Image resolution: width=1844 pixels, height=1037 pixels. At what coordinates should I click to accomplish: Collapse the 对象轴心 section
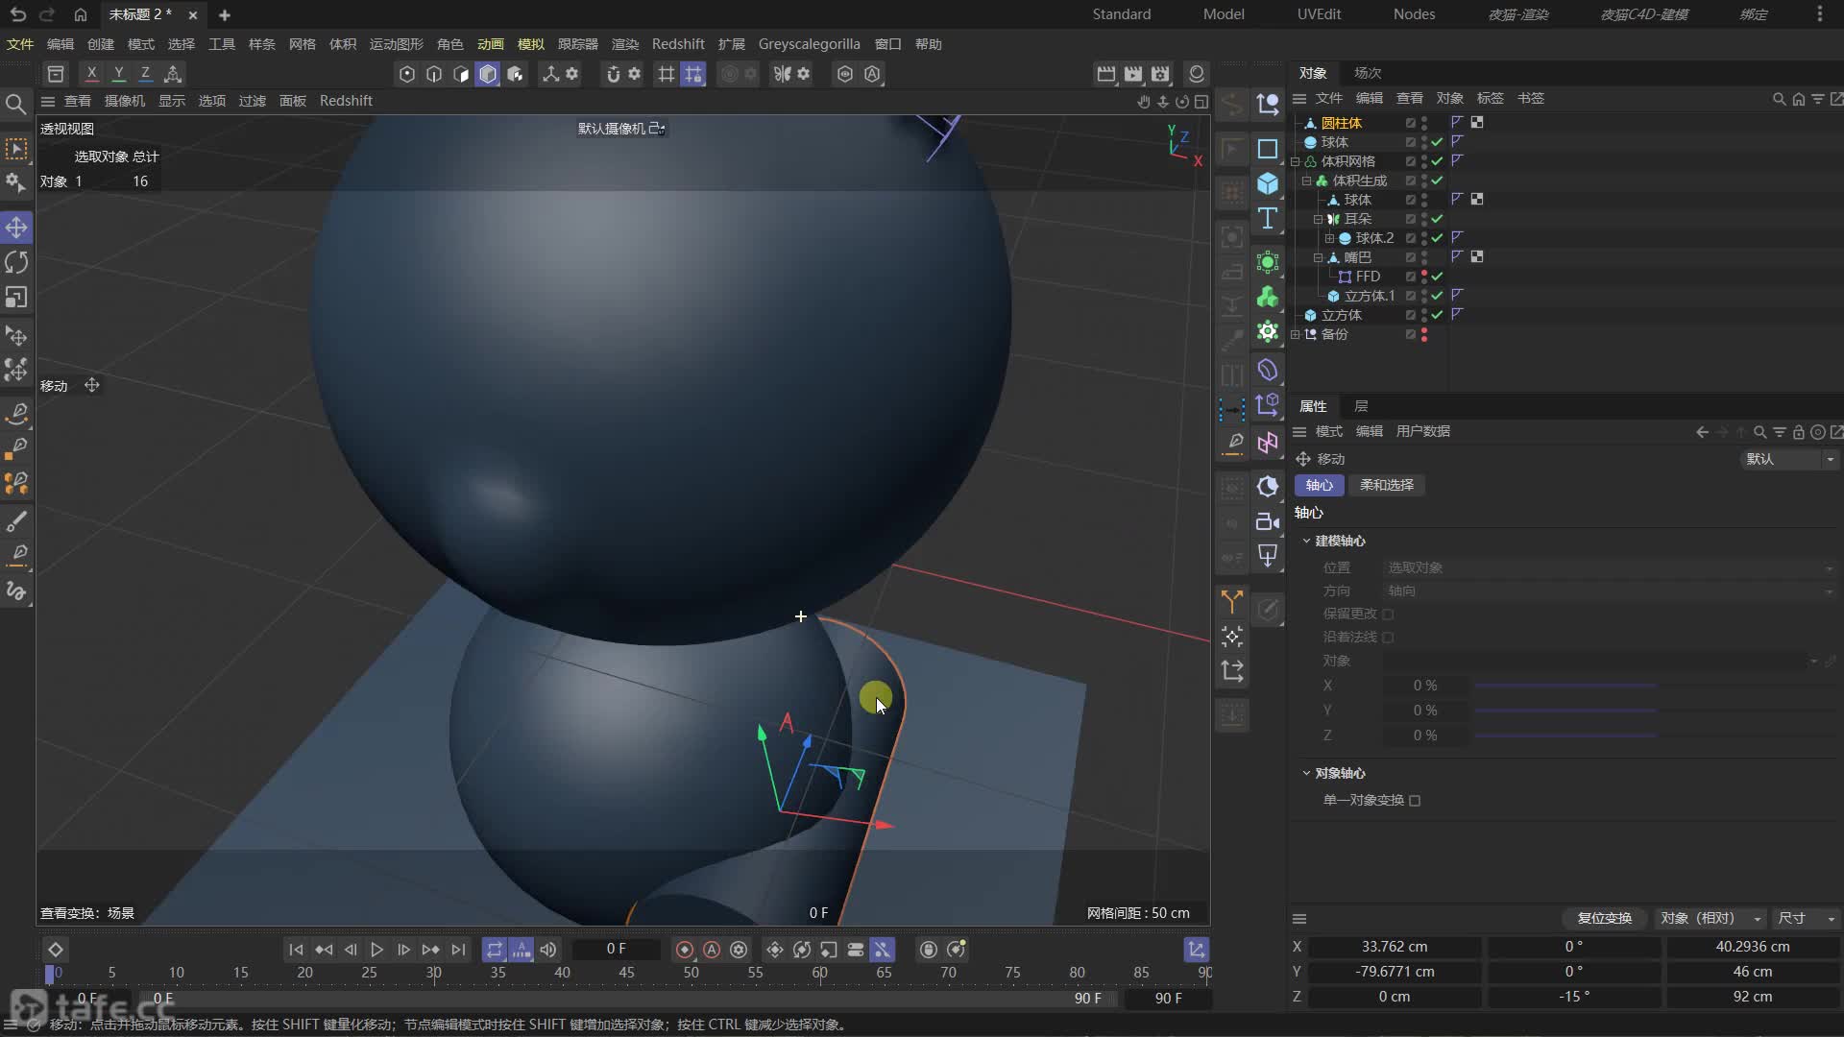[x=1306, y=773]
